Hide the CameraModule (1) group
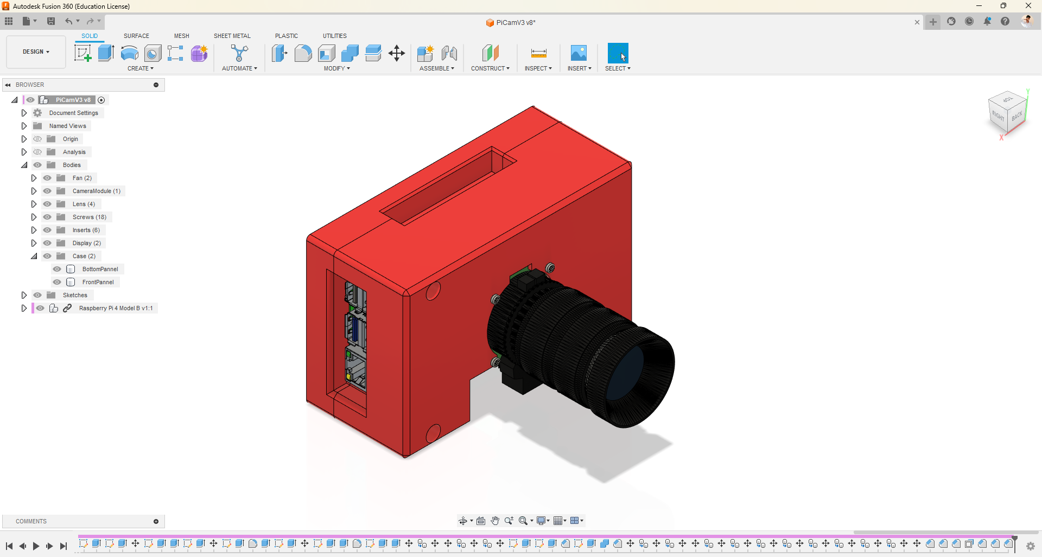Image resolution: width=1042 pixels, height=557 pixels. pos(47,191)
